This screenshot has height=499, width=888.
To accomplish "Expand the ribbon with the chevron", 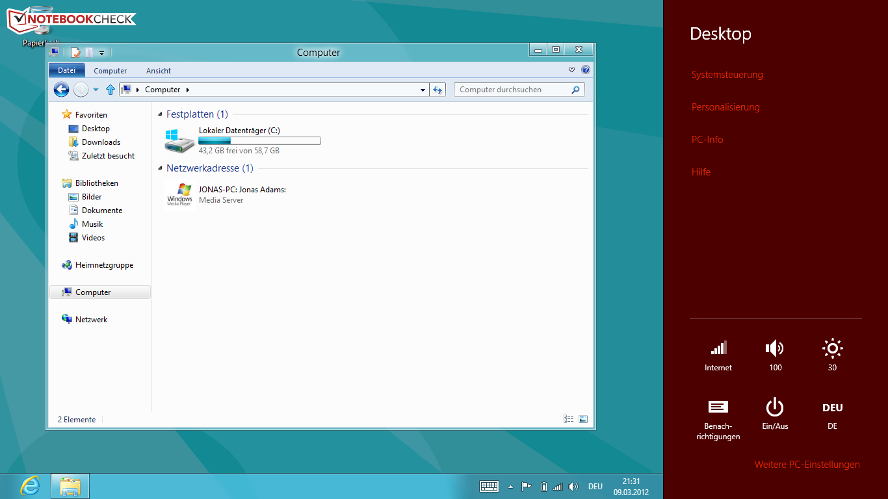I will tap(572, 70).
